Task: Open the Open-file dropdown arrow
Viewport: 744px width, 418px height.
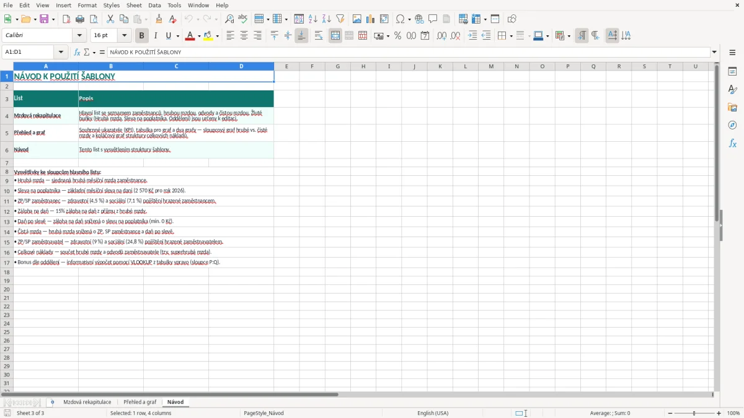Action: click(x=34, y=19)
